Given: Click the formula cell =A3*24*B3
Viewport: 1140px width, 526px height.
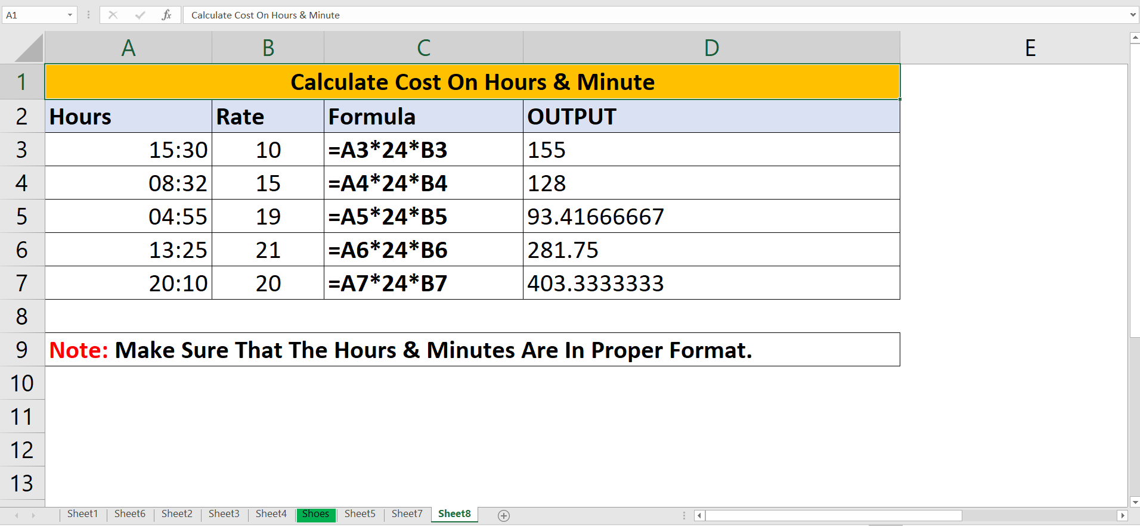Looking at the screenshot, I should coord(424,150).
